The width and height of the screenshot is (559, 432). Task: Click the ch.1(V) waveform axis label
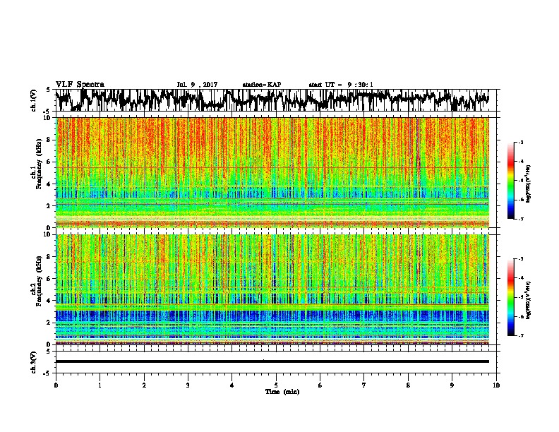tap(33, 100)
